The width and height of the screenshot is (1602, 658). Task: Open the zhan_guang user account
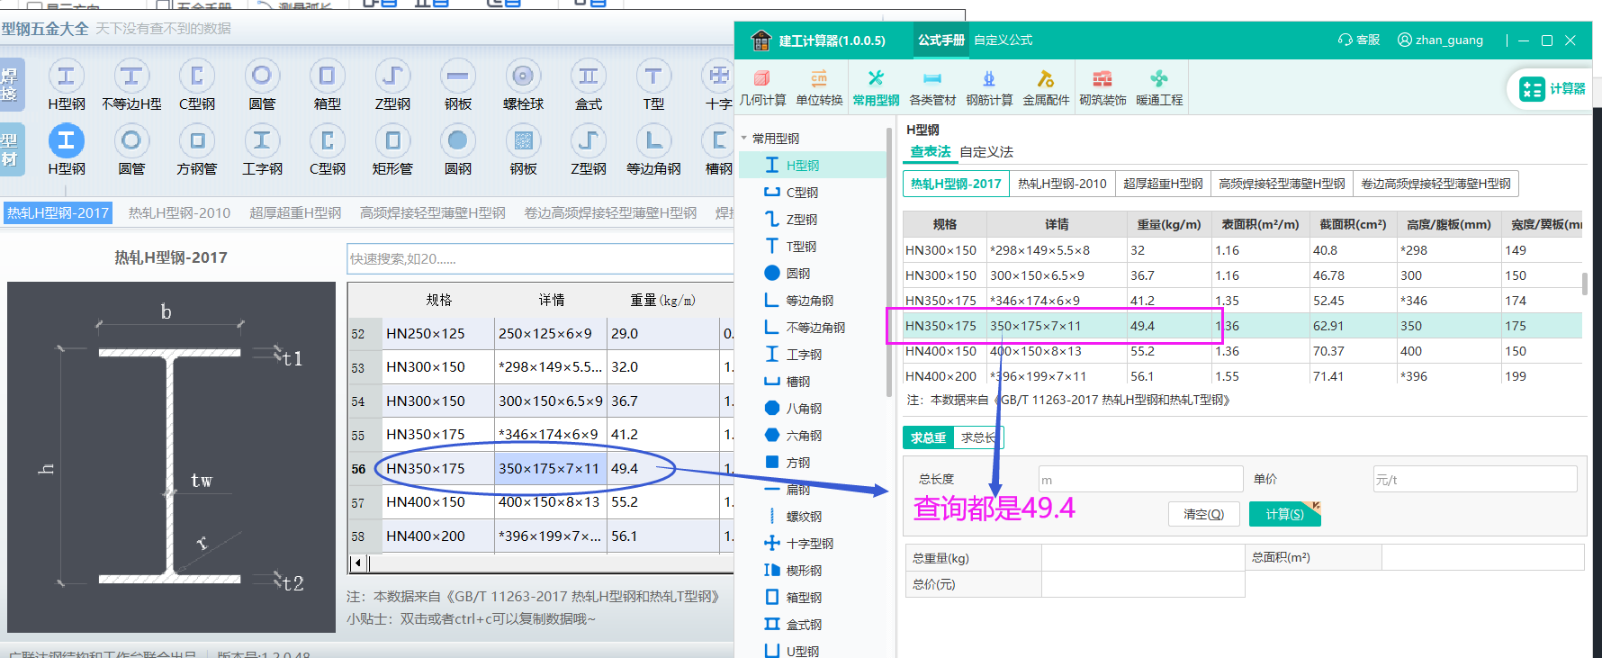pyautogui.click(x=1440, y=40)
